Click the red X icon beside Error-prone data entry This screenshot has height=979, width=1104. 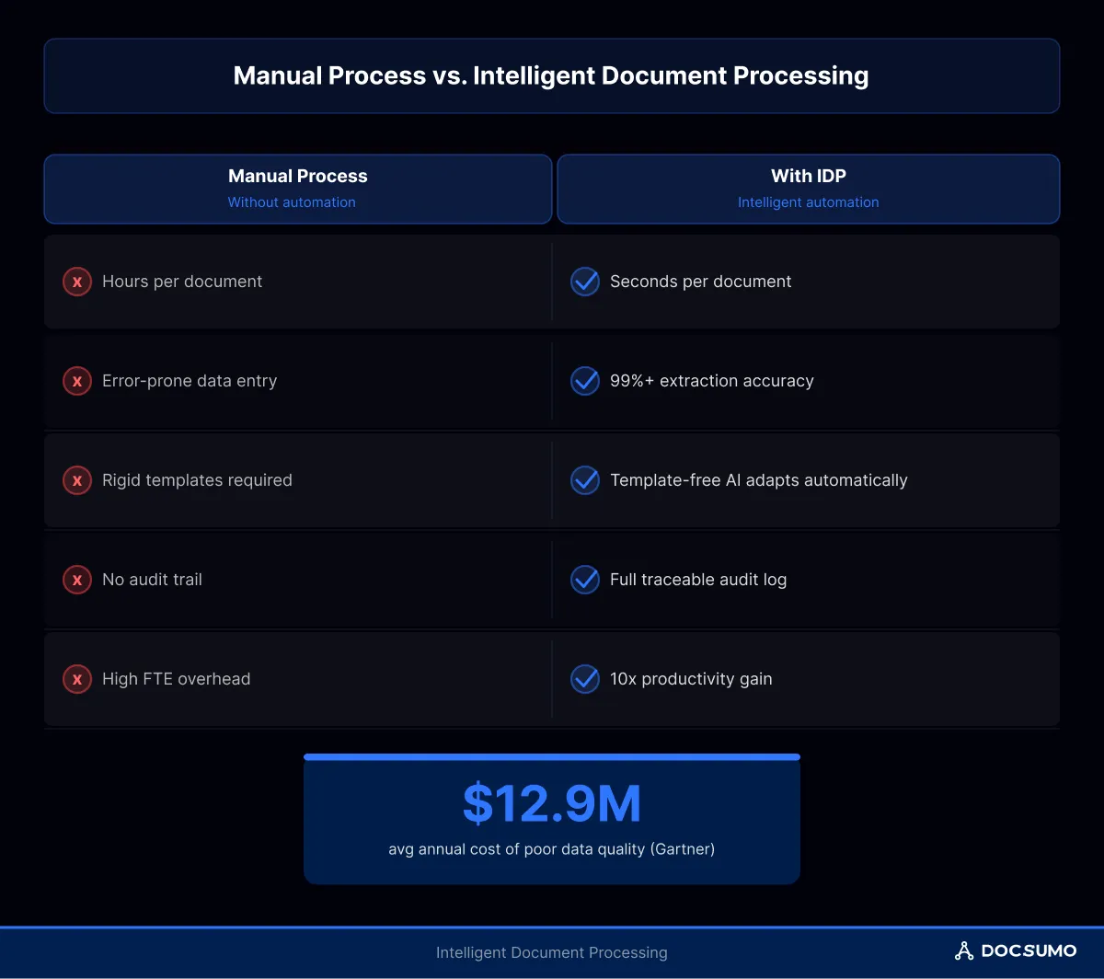77,381
